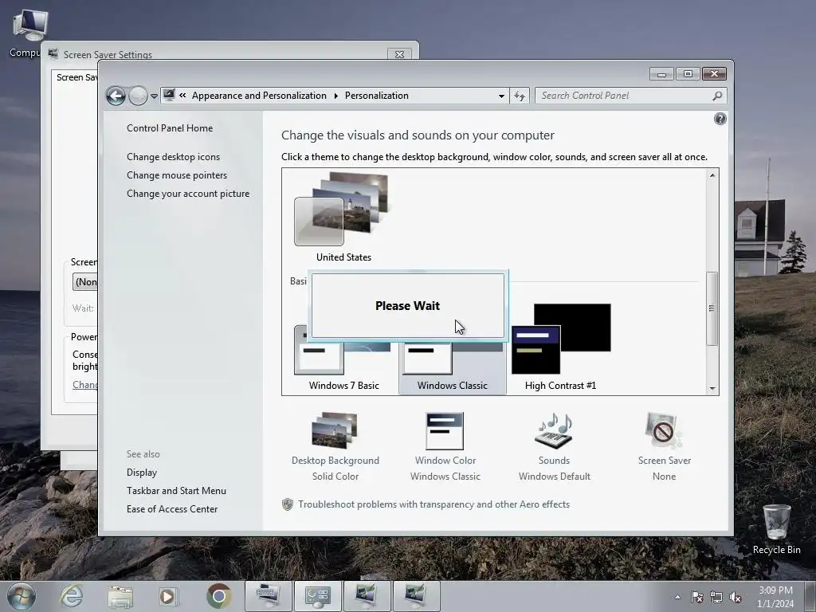
Task: Click the third monitor icon taskbar button
Action: pyautogui.click(x=367, y=596)
